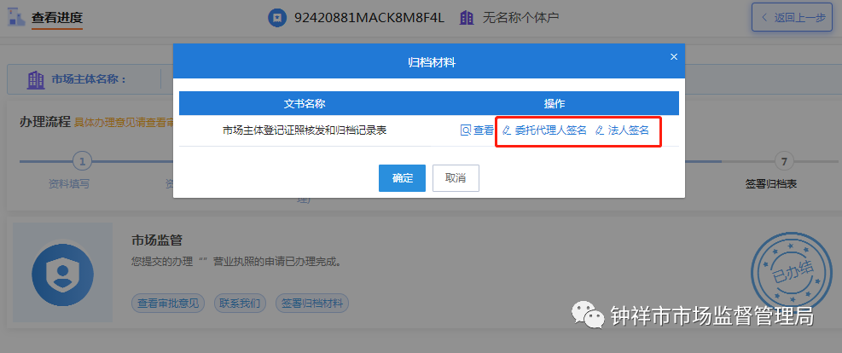
Task: Click the magnifier icon beside 查看
Action: pyautogui.click(x=466, y=130)
